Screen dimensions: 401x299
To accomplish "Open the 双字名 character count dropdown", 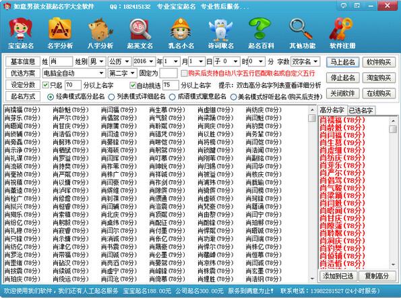I will (305, 61).
